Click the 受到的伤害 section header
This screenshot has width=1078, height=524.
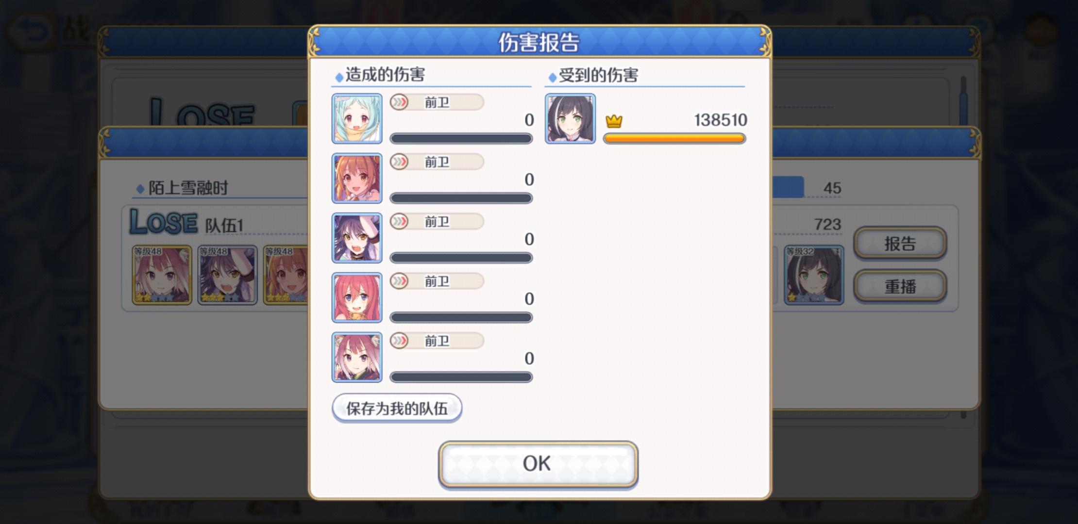click(598, 75)
